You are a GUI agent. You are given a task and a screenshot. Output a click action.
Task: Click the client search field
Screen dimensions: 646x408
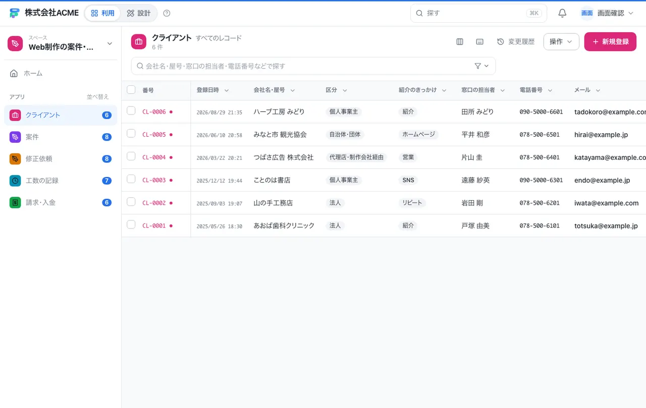(313, 66)
